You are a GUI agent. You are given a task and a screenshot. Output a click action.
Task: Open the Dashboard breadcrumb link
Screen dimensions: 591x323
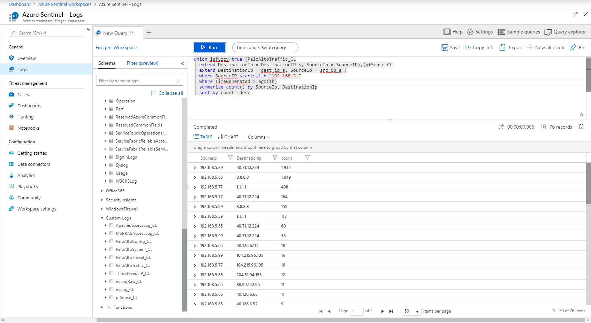[20, 4]
